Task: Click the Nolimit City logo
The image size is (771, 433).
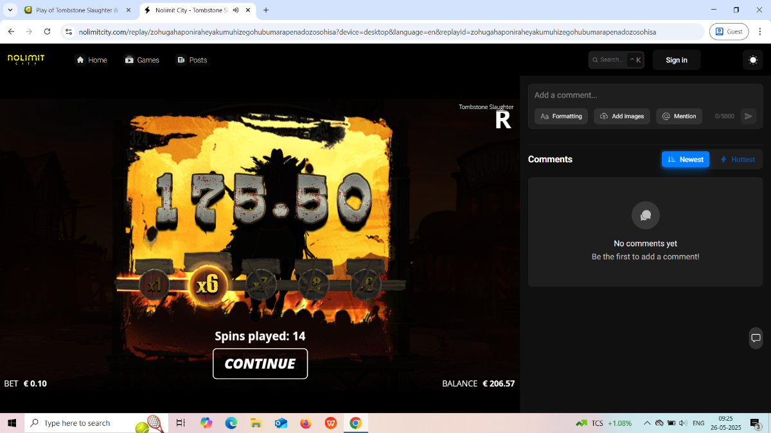Action: pyautogui.click(x=26, y=60)
